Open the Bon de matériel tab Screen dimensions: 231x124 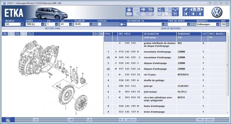coord(171,28)
